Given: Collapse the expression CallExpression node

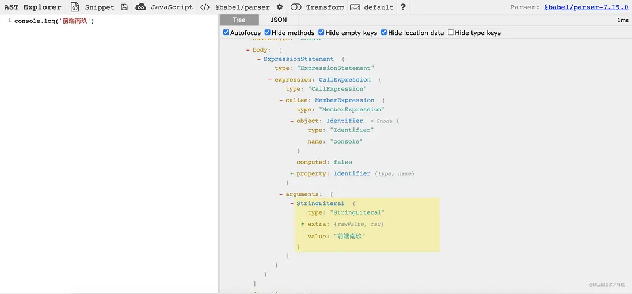Looking at the screenshot, I should [x=270, y=80].
